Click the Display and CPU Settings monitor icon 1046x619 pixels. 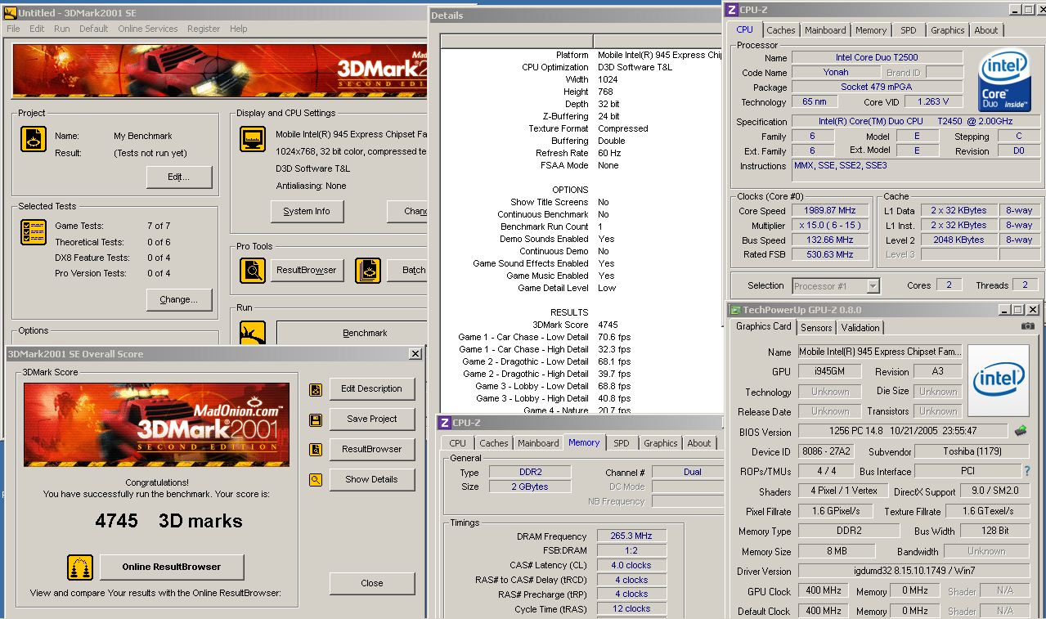(253, 139)
